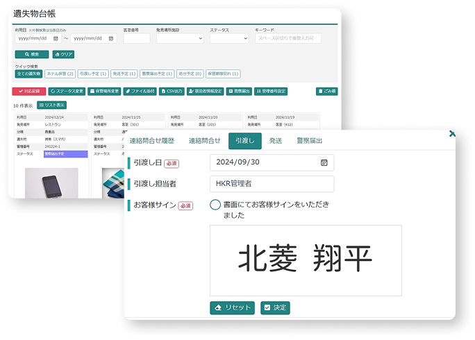Click the 検索 search button

[31, 54]
